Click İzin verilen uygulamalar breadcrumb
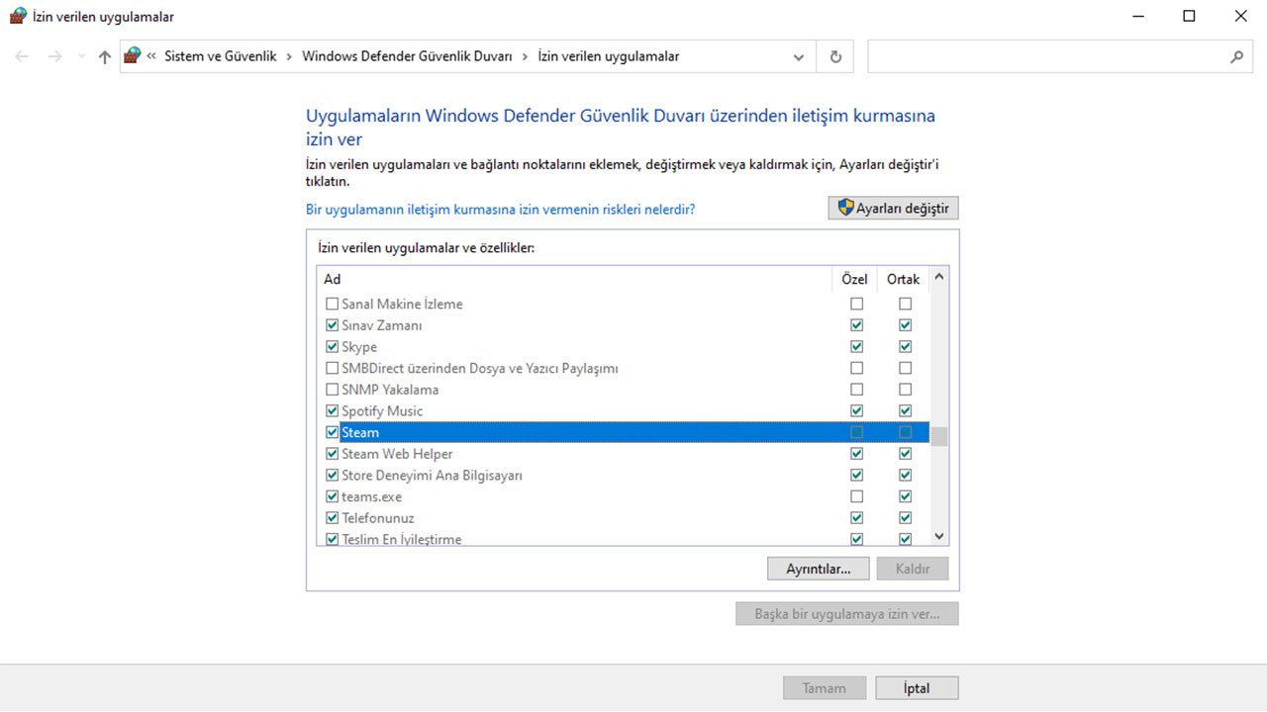 click(x=609, y=56)
